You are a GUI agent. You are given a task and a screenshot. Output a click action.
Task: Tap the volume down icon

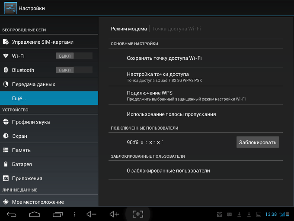point(91,214)
